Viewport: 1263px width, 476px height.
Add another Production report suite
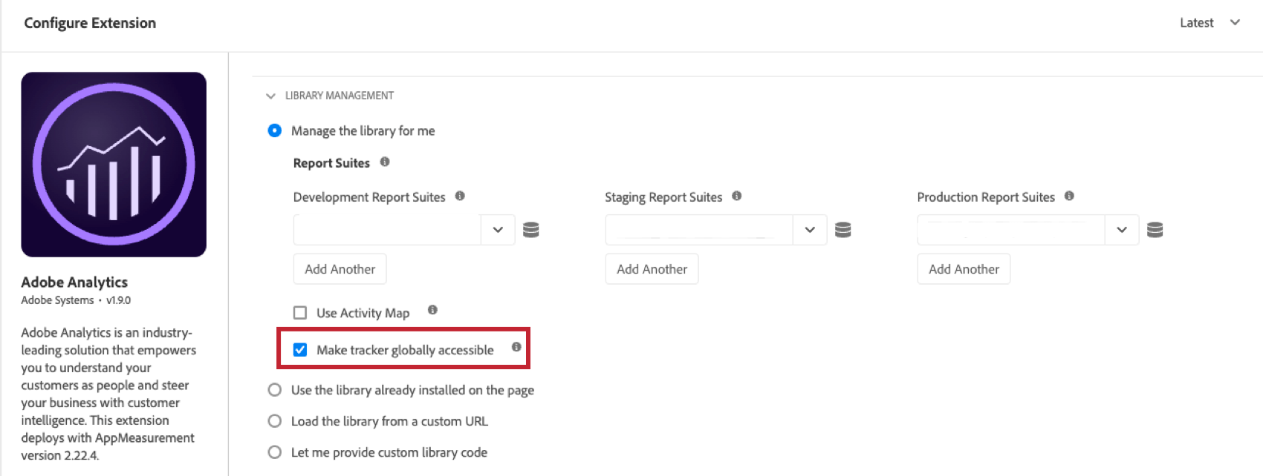(964, 269)
